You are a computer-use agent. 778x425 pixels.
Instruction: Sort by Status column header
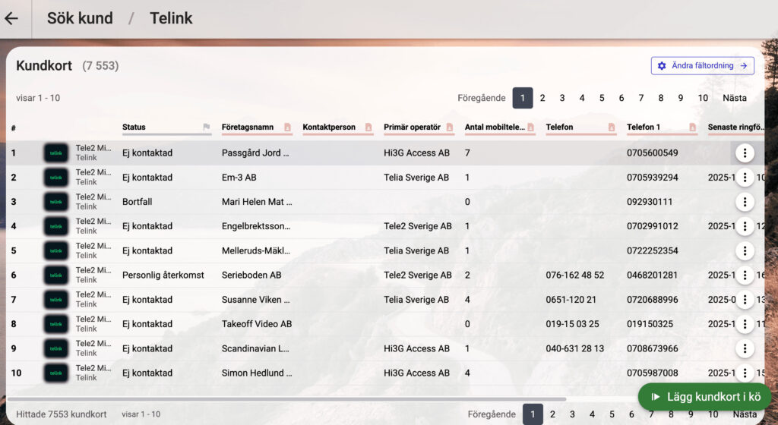pos(134,127)
